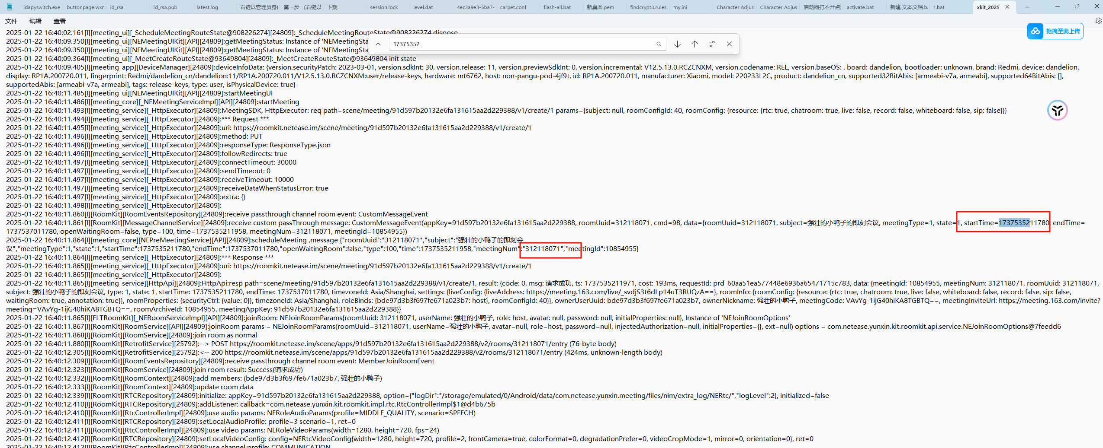
Task: Close the xkit_2025 tab
Action: 1007,7
